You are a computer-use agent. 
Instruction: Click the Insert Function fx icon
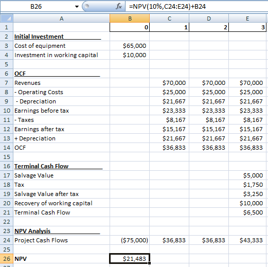(119, 7)
